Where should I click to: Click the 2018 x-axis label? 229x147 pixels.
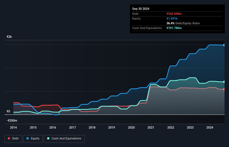click(92, 127)
